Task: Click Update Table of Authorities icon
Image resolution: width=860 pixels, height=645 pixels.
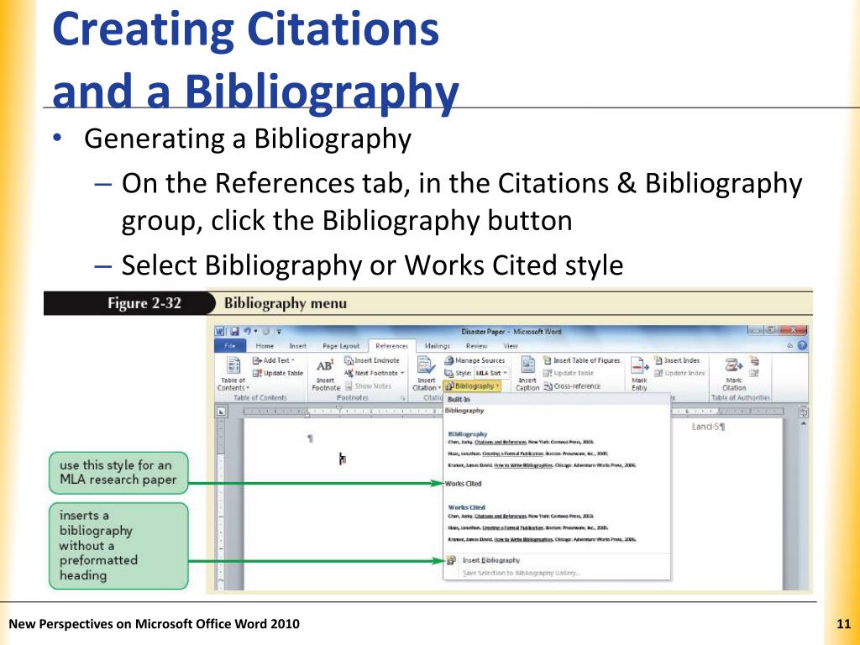Action: pos(755,374)
